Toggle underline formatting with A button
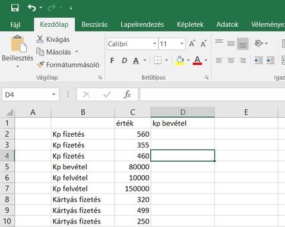The width and height of the screenshot is (285, 227). click(x=136, y=61)
